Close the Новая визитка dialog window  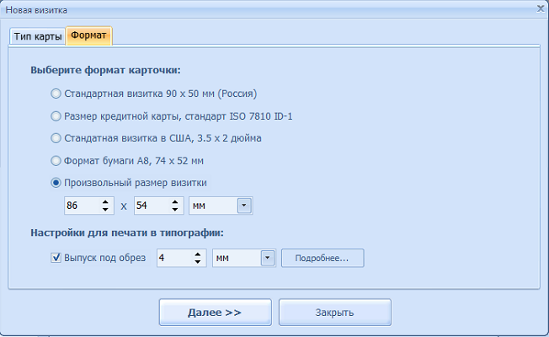point(541,8)
